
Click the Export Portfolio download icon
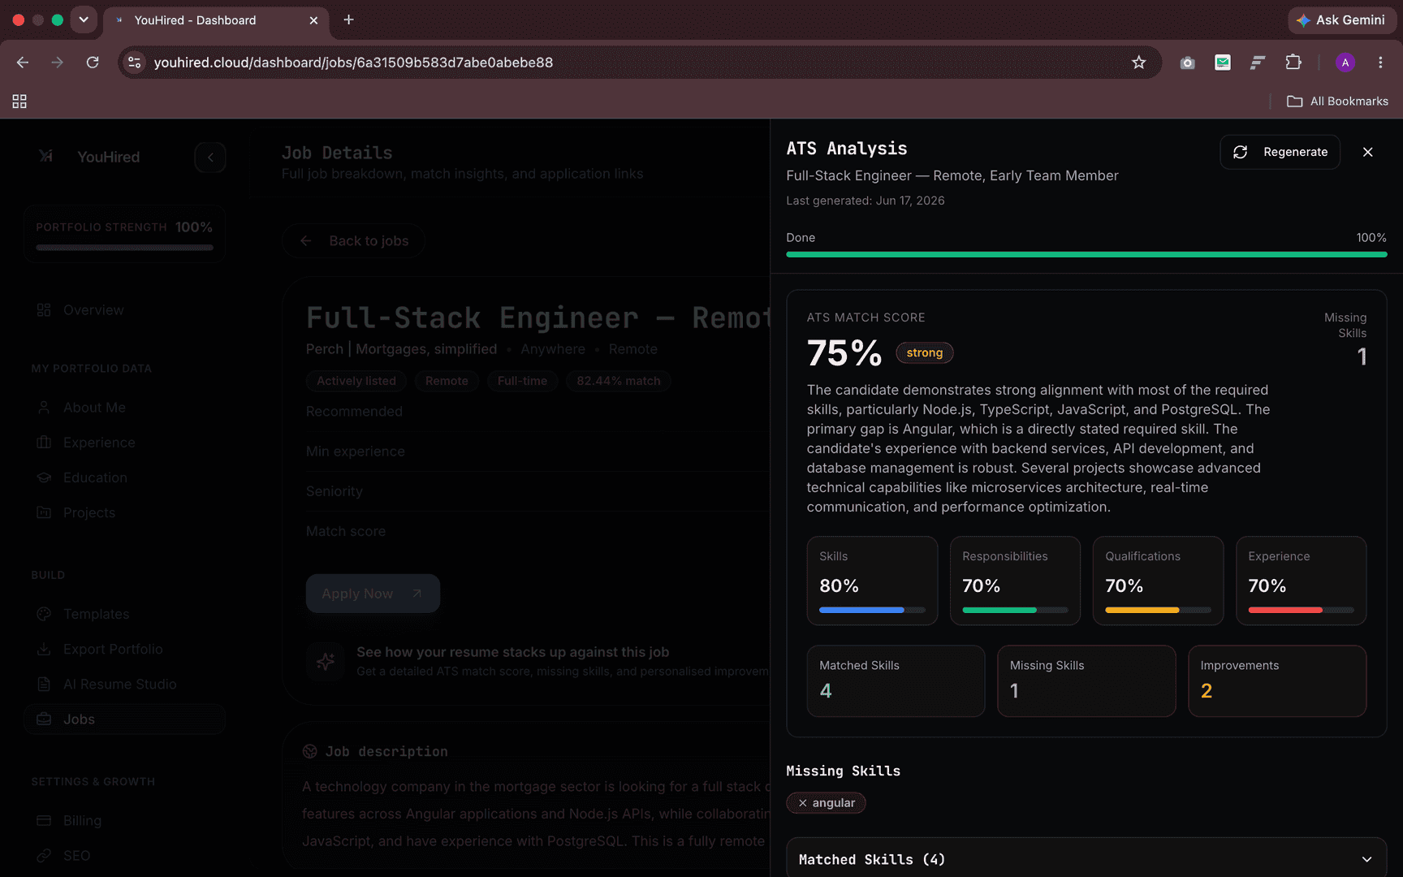tap(44, 649)
